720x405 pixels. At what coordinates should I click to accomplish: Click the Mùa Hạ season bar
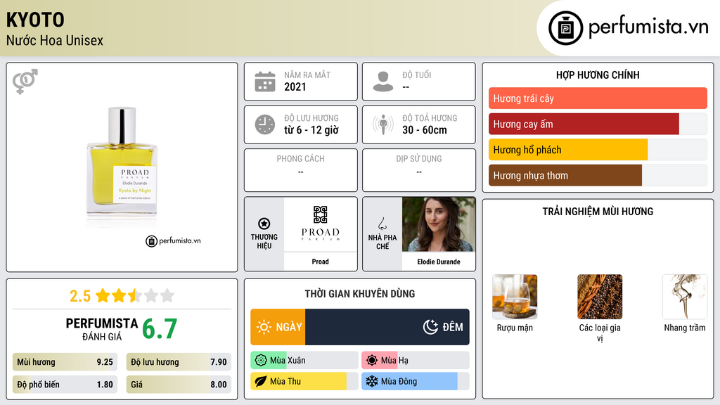[x=416, y=361]
